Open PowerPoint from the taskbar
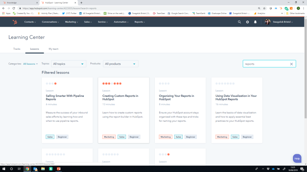The height and width of the screenshot is (172, 307). tap(59, 169)
